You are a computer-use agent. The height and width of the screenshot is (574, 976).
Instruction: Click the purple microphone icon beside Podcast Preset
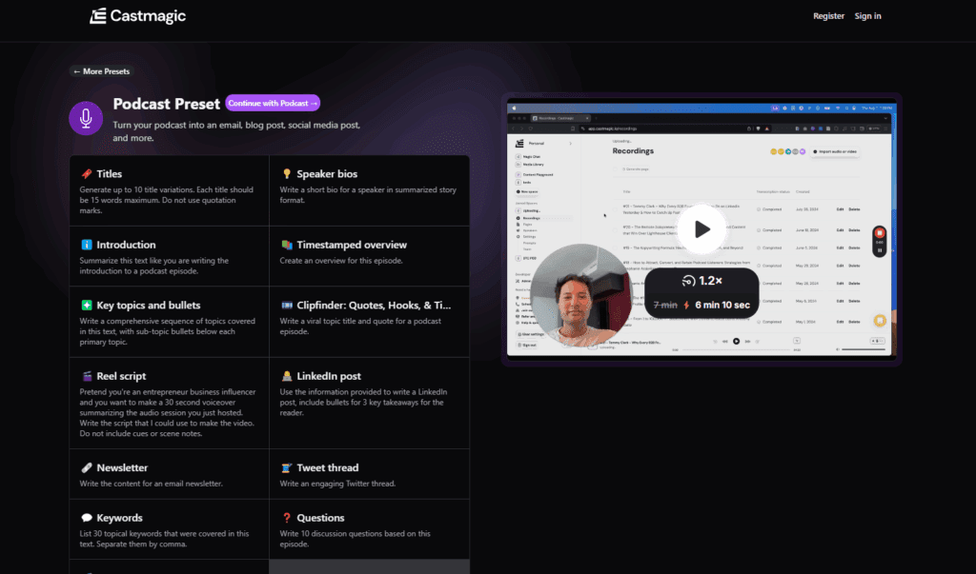(86, 117)
